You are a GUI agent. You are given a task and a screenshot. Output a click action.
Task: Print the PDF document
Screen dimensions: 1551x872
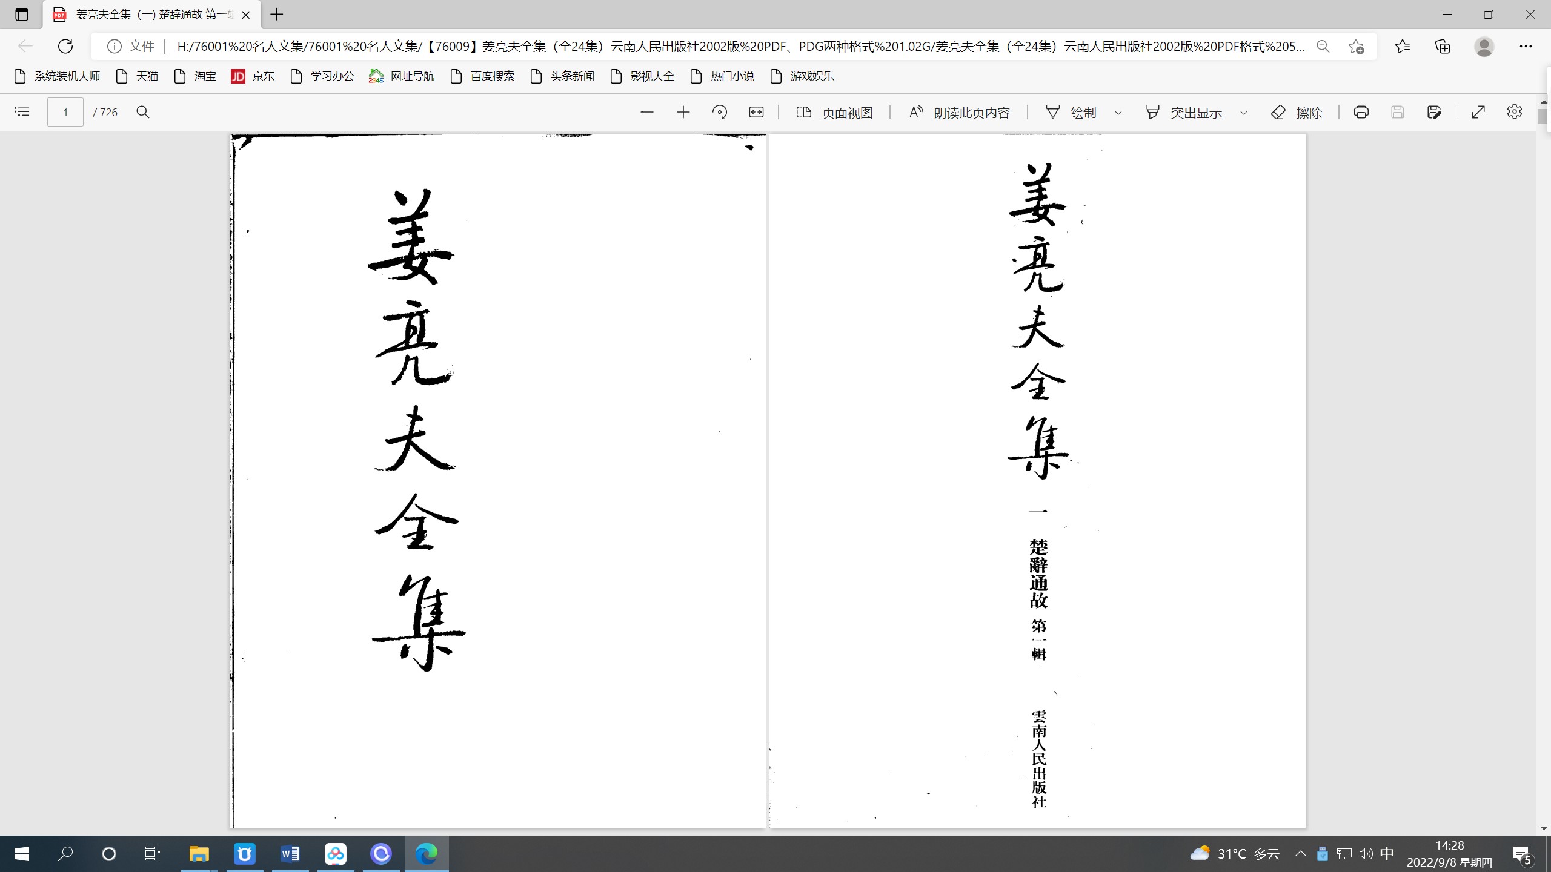pos(1361,112)
